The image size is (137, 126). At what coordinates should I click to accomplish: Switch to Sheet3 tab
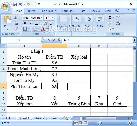pyautogui.click(x=55, y=118)
